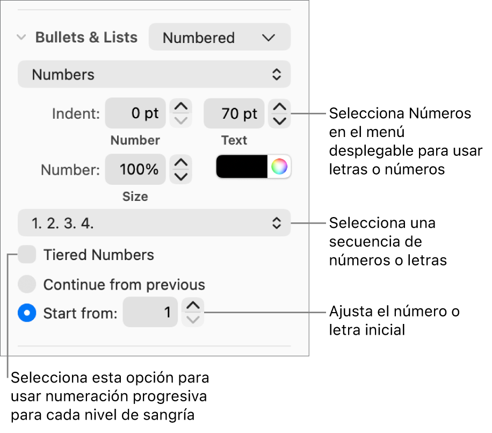Click the down arrow on the Size stepper
The height and width of the screenshot is (433, 492).
click(181, 177)
